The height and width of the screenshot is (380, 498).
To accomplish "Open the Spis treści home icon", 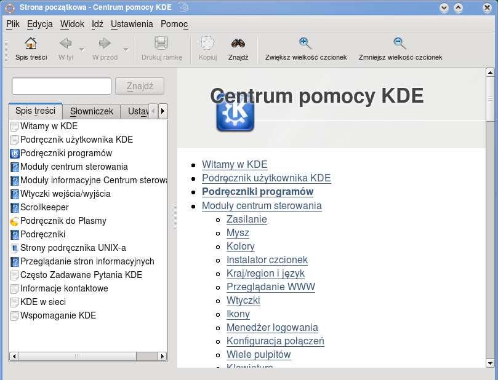I will click(x=31, y=43).
